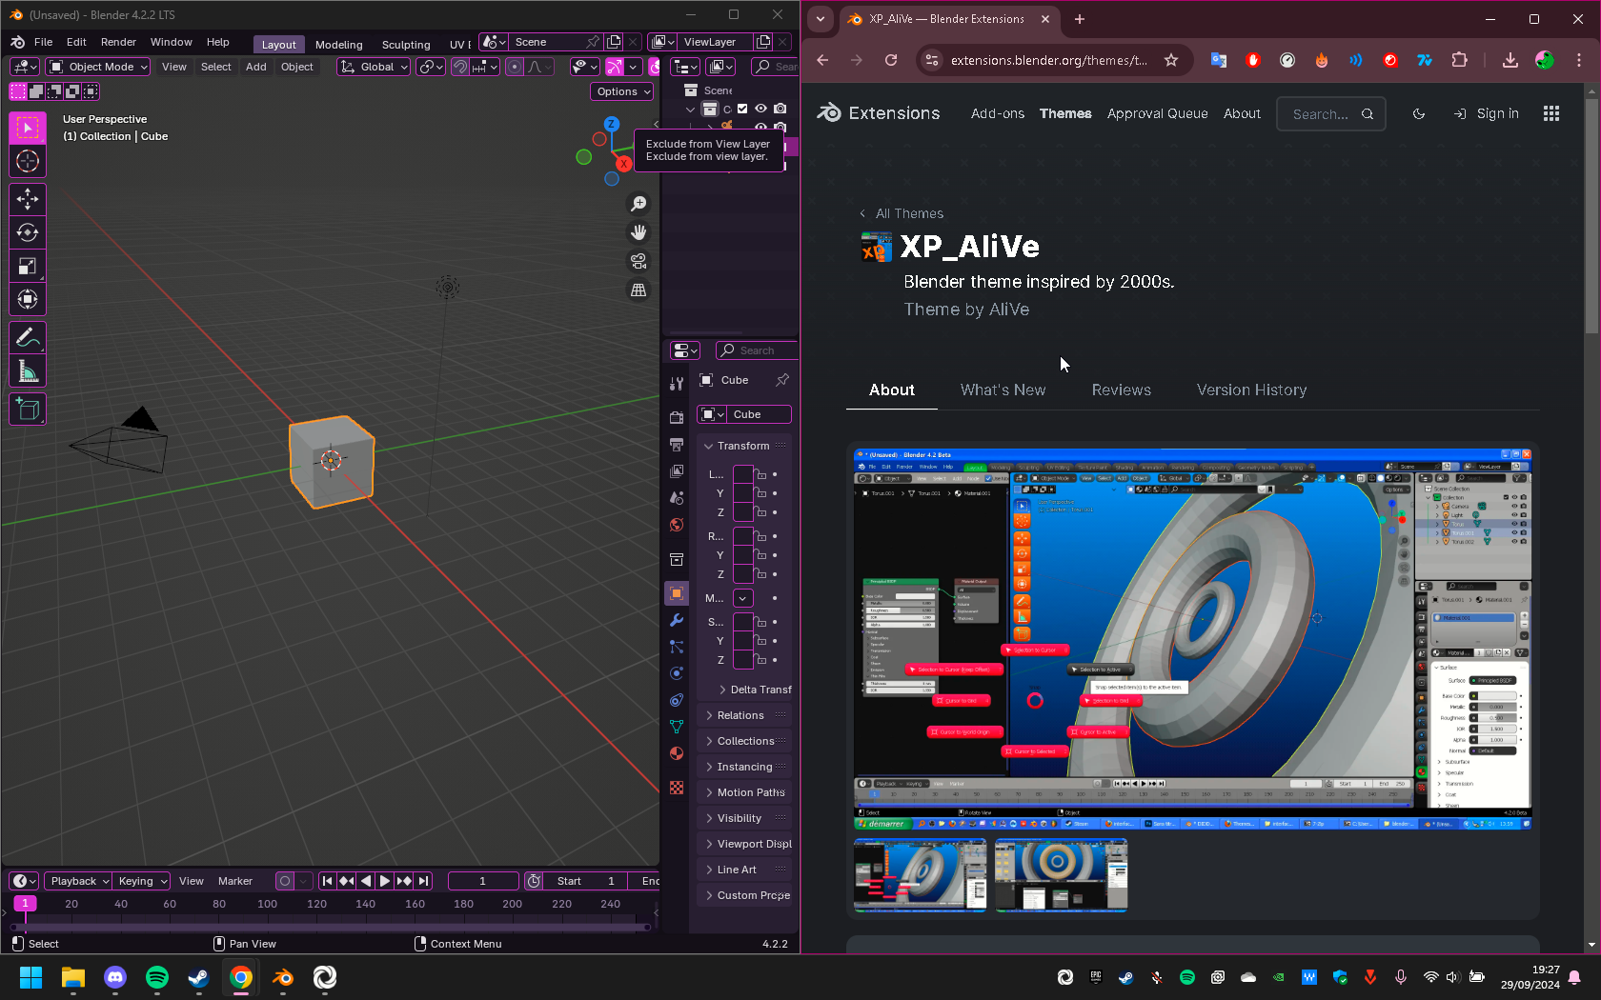Open the Playback dropdown in timeline
The width and height of the screenshot is (1601, 1000).
click(78, 881)
